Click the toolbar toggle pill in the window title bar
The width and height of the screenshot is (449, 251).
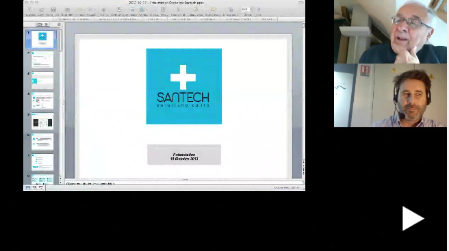point(300,3)
